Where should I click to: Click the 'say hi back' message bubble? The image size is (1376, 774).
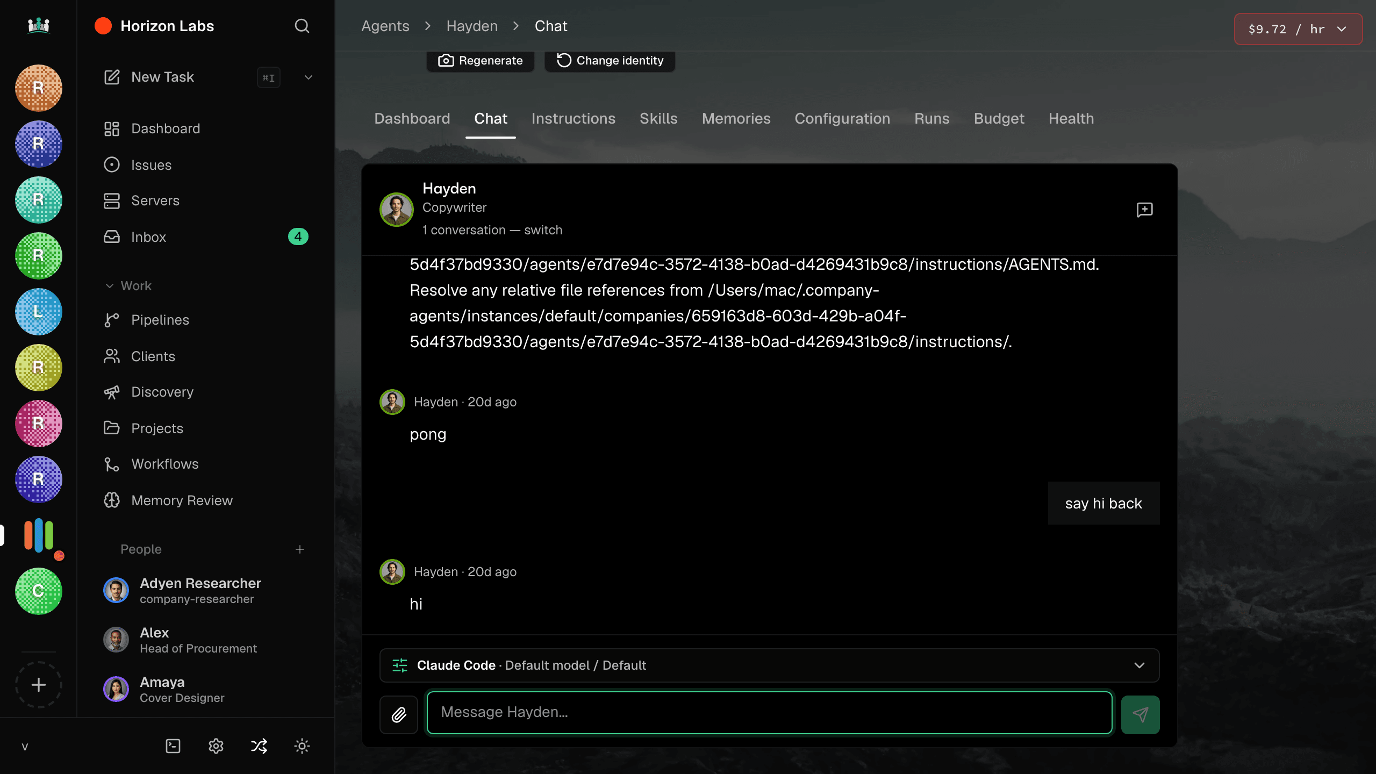click(x=1104, y=504)
